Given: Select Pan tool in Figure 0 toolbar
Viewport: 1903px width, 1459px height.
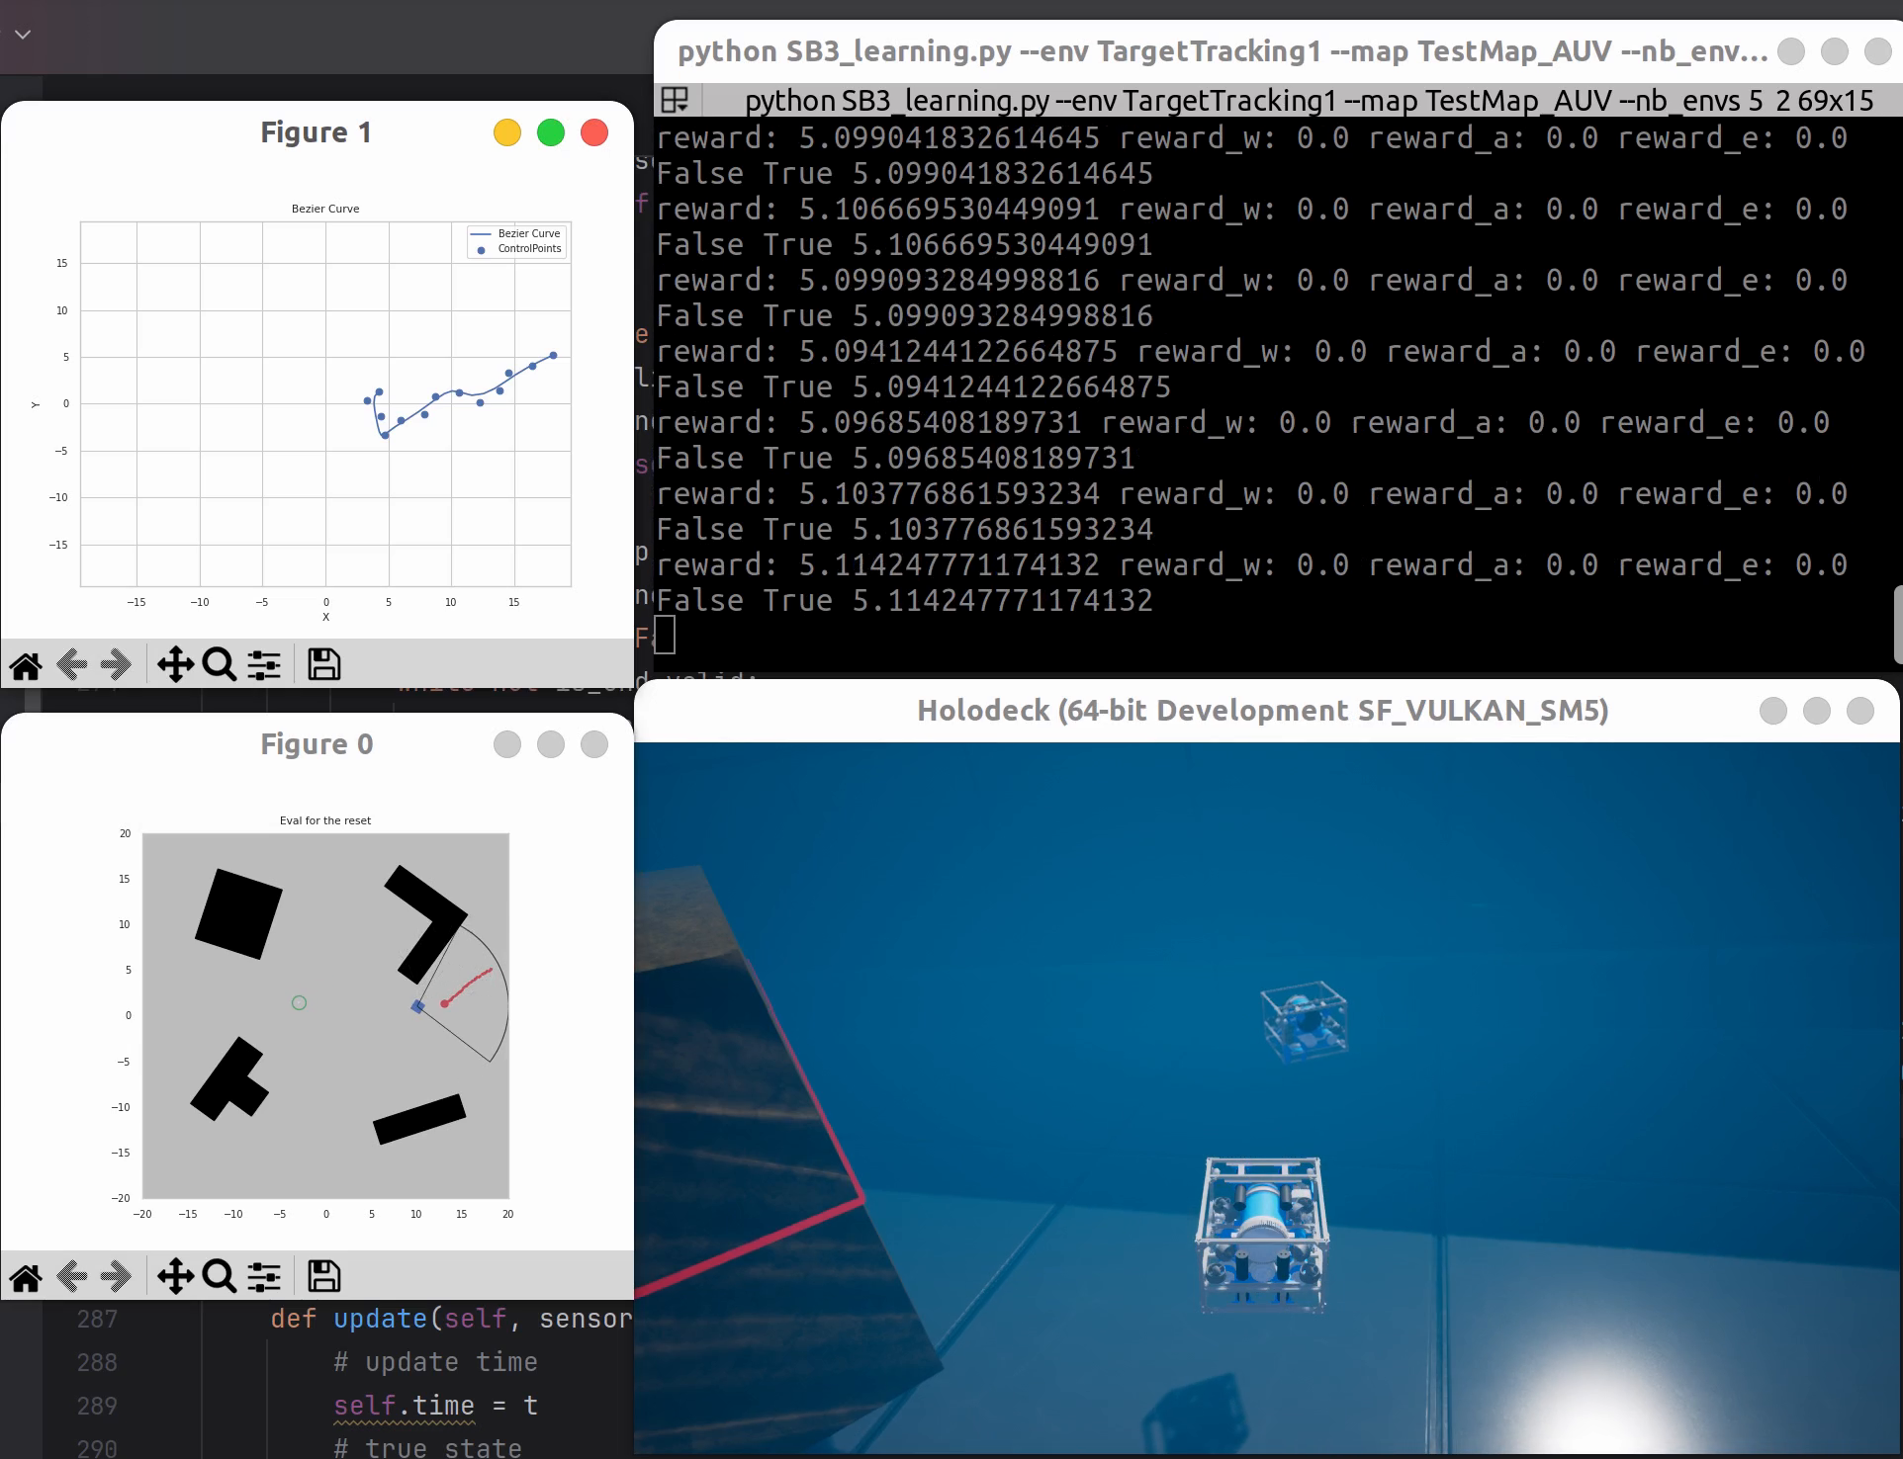Looking at the screenshot, I should [175, 1277].
